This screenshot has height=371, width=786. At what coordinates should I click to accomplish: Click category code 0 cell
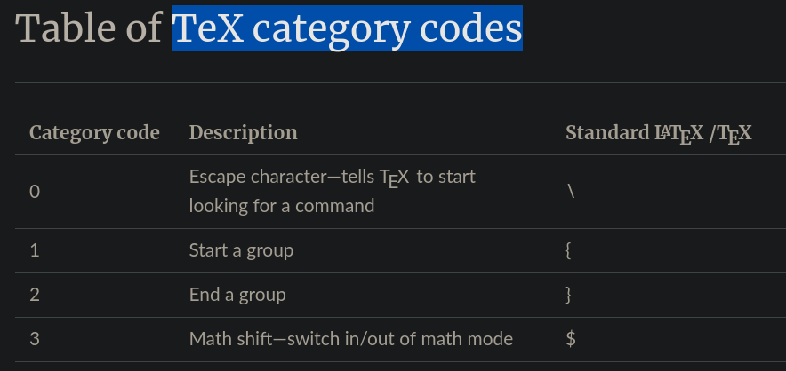35,191
